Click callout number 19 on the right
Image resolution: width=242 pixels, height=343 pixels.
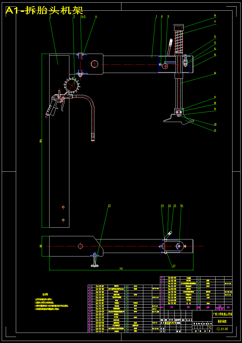tap(215, 109)
